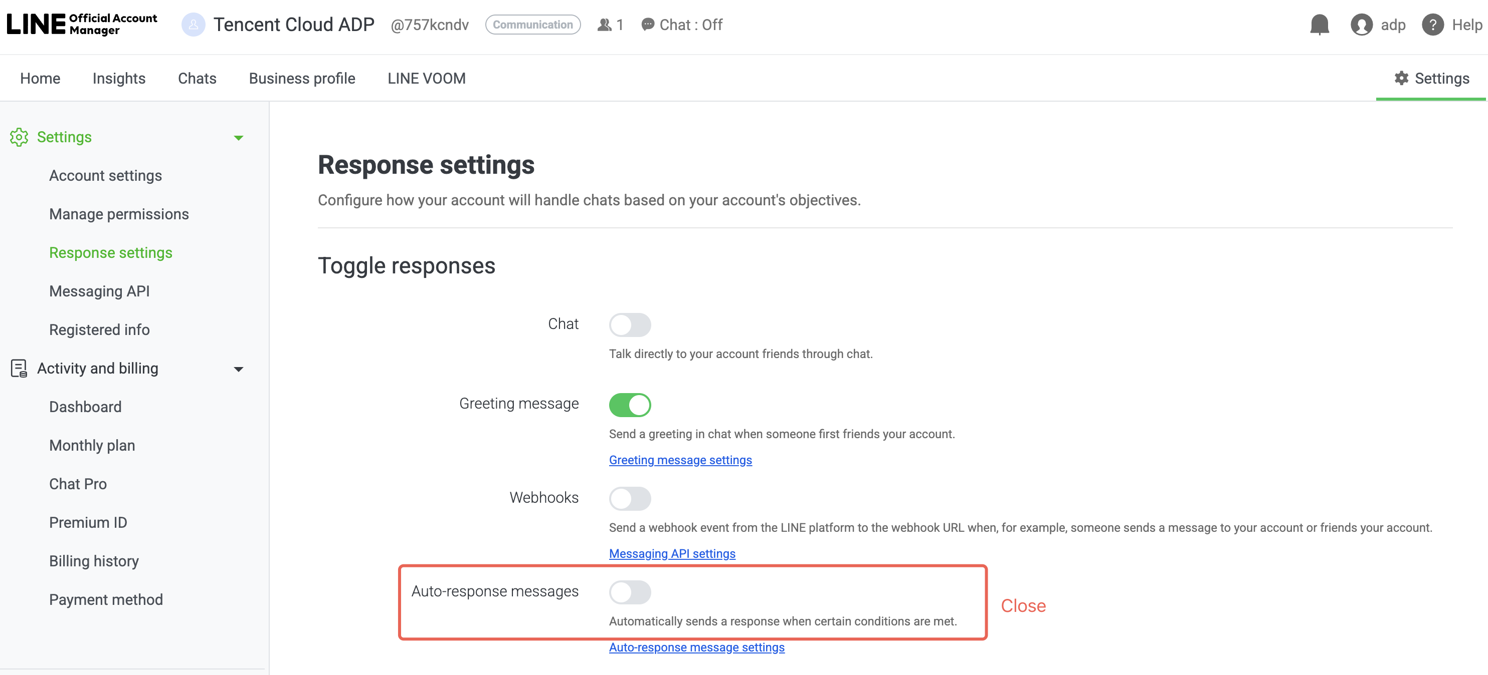Viewport: 1488px width, 675px height.
Task: Click the Tencent Cloud ADP account avatar
Action: [193, 25]
